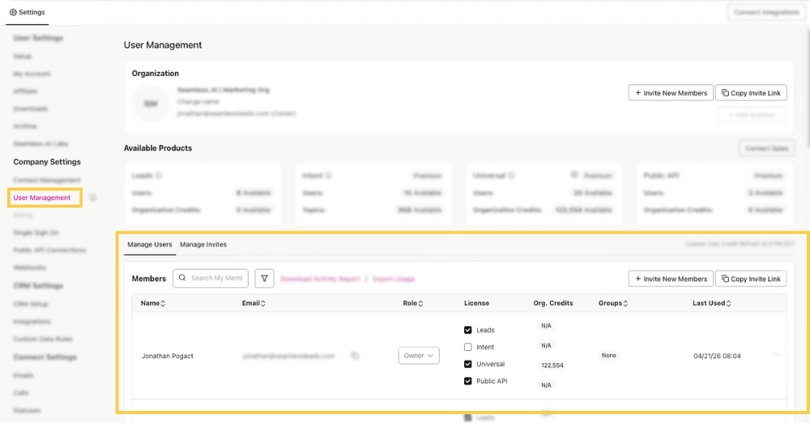
Task: Switch to the Manage Users tab
Action: click(150, 244)
